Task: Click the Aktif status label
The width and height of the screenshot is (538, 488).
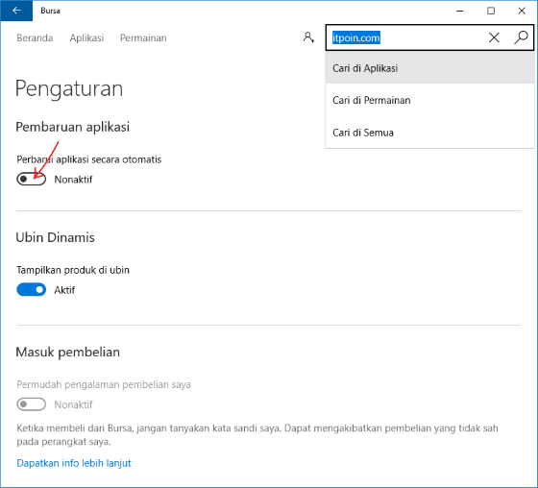Action: click(64, 290)
